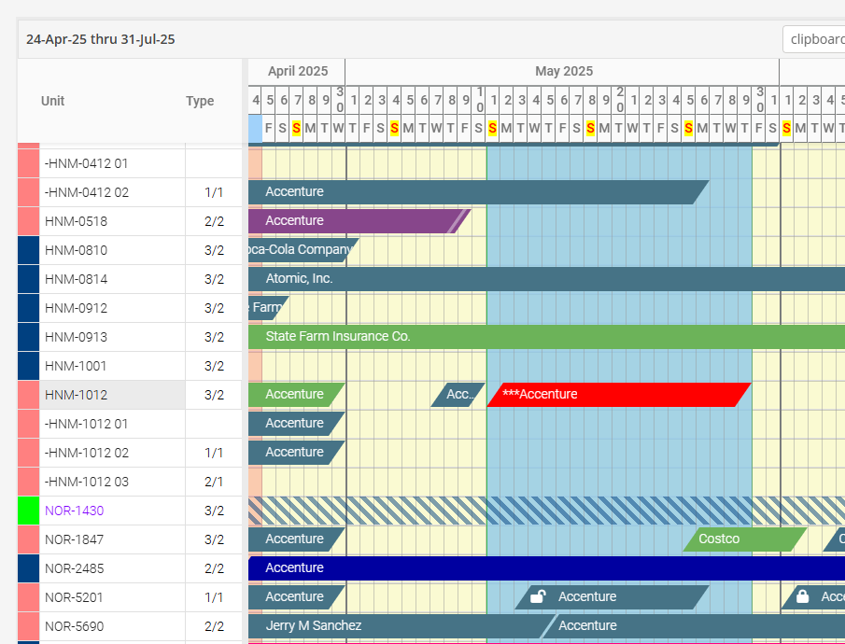Click the Coca-Cola Company booking bar
The width and height of the screenshot is (845, 644).
299,250
